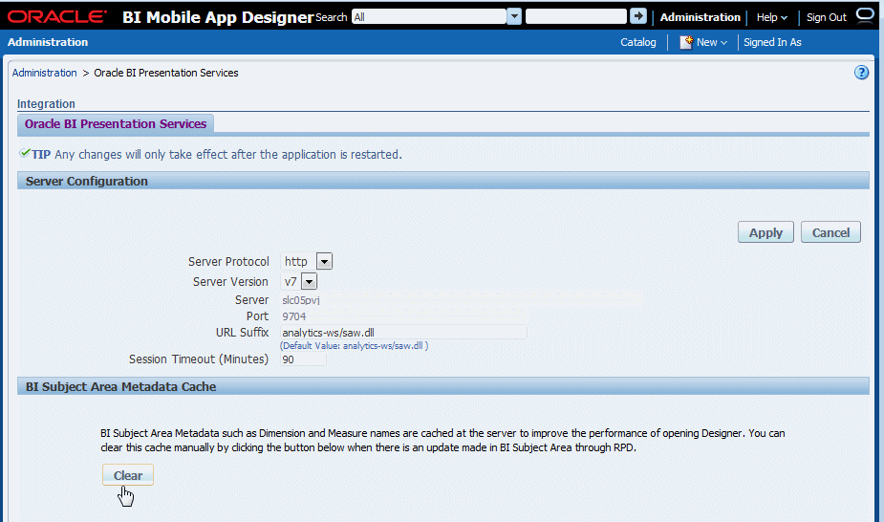Open the Help menu
Image resolution: width=884 pixels, height=522 pixels.
pos(772,17)
